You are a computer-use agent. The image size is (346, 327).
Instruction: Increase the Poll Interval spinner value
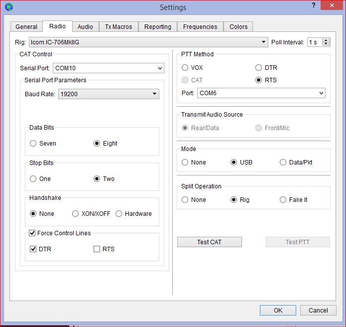tap(326, 40)
